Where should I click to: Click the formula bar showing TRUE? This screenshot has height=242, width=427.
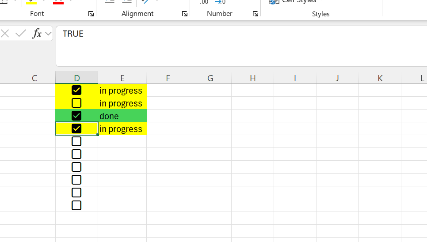(x=241, y=46)
